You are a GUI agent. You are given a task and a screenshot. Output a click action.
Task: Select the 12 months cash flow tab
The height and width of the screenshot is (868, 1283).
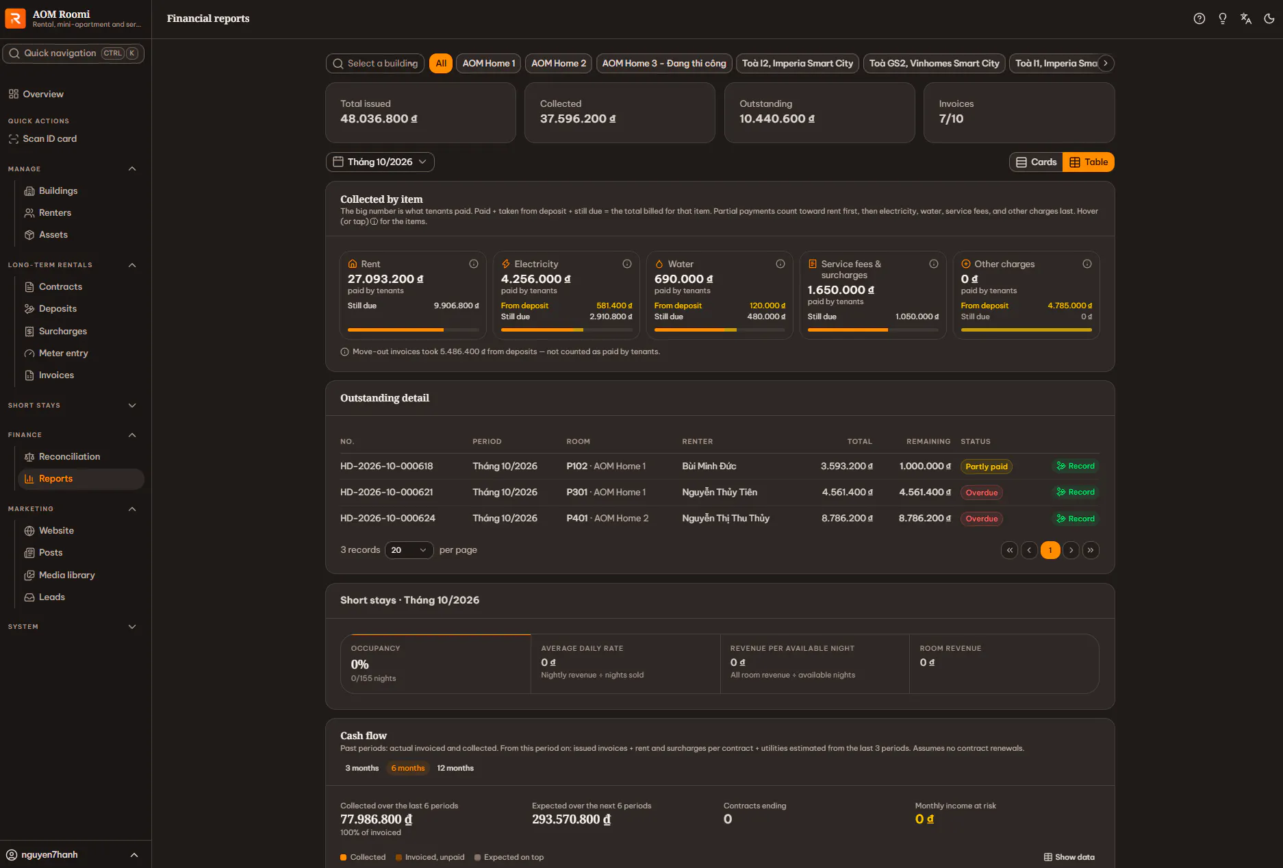455,768
